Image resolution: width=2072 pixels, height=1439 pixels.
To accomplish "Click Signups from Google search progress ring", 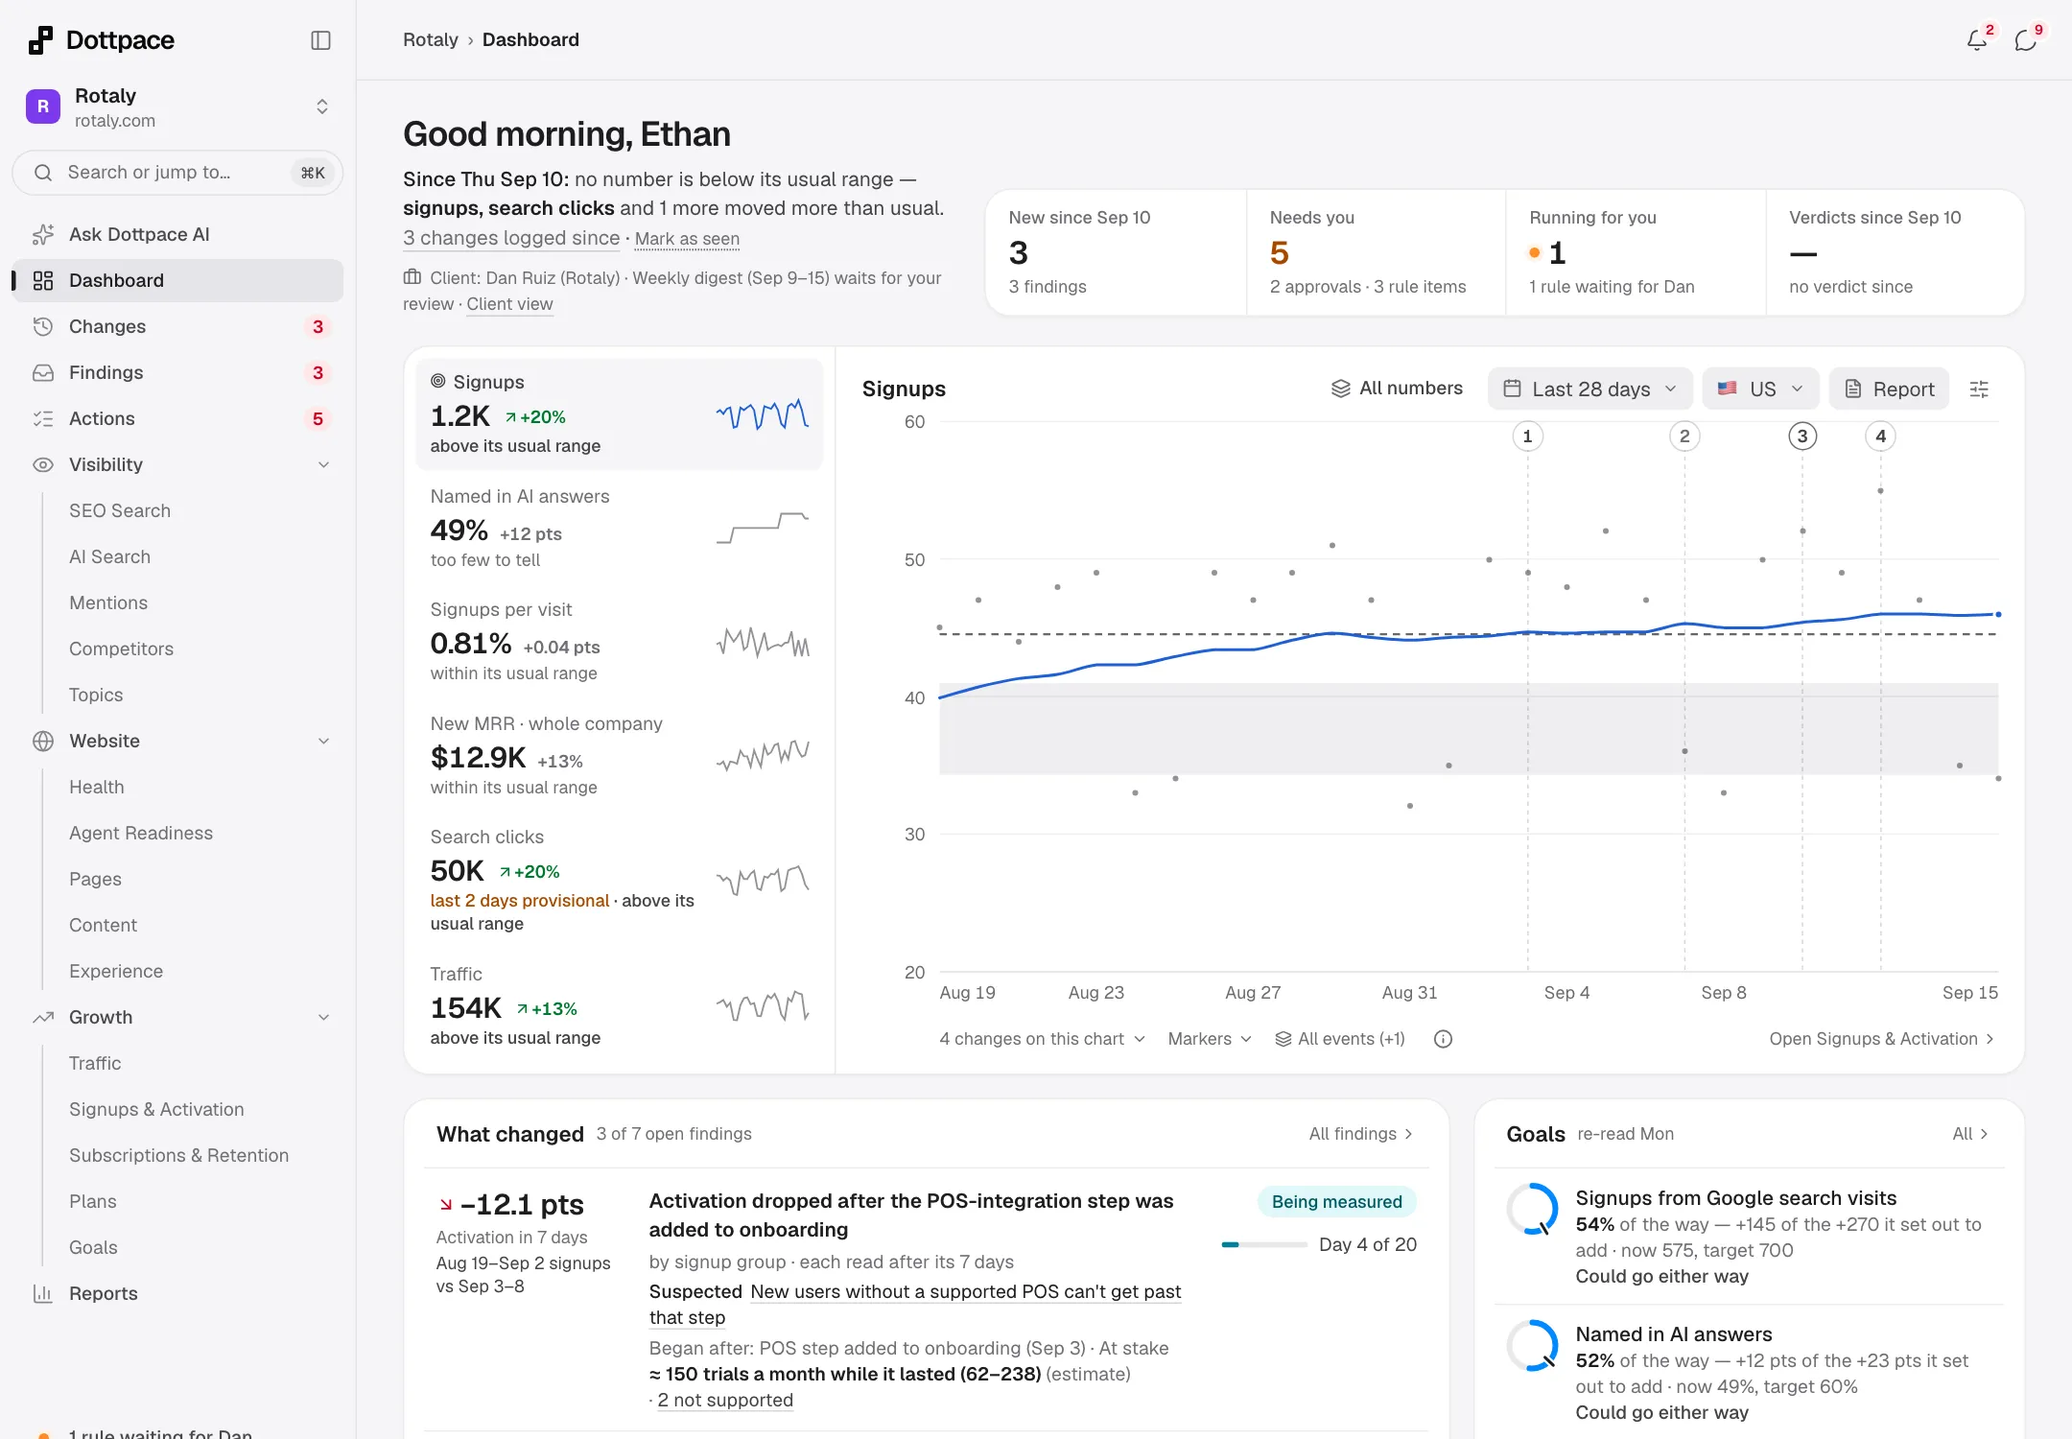I will point(1532,1209).
